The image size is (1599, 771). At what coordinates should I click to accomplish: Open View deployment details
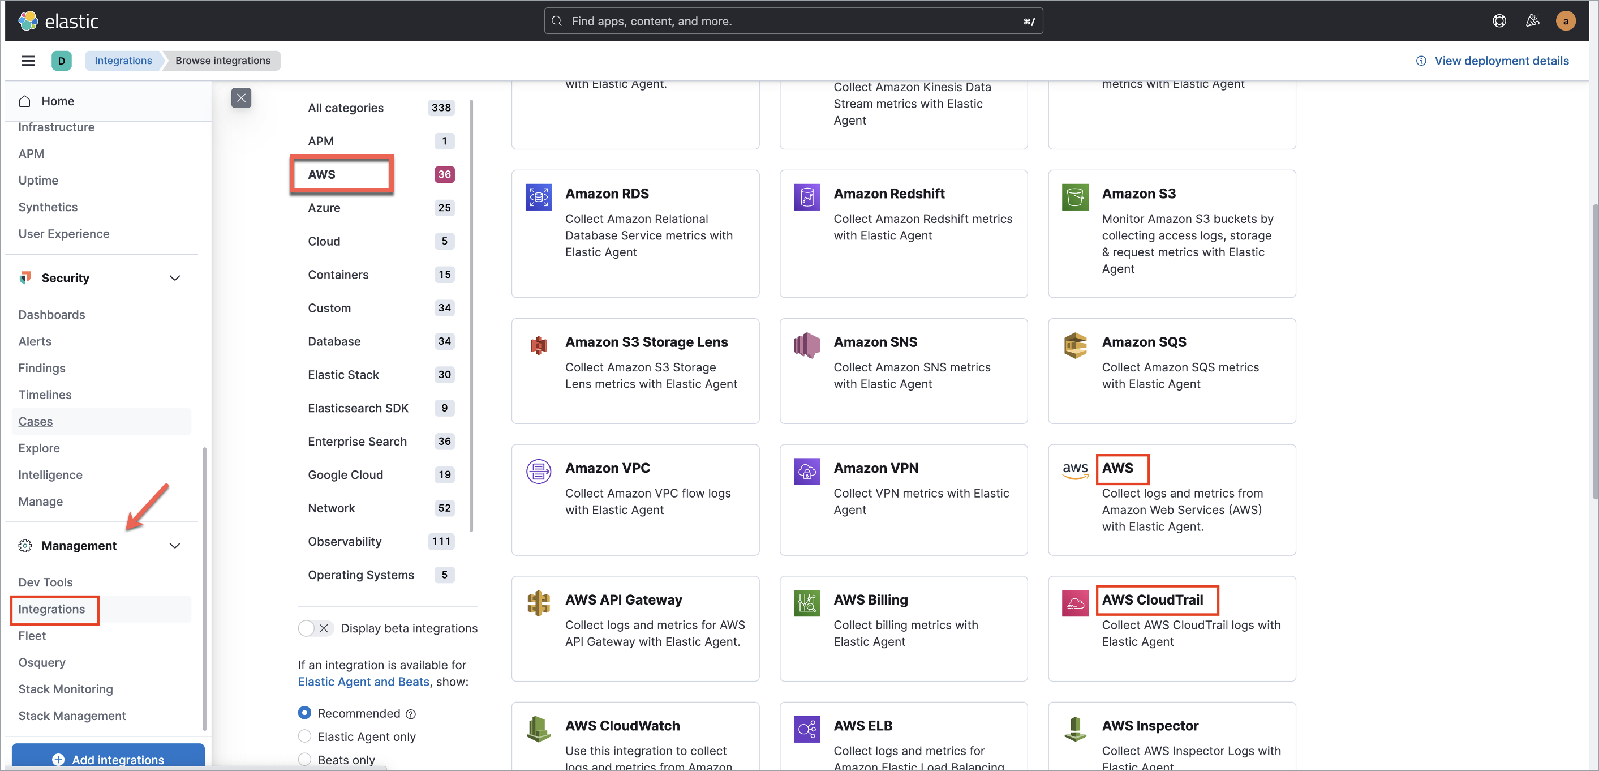tap(1501, 60)
